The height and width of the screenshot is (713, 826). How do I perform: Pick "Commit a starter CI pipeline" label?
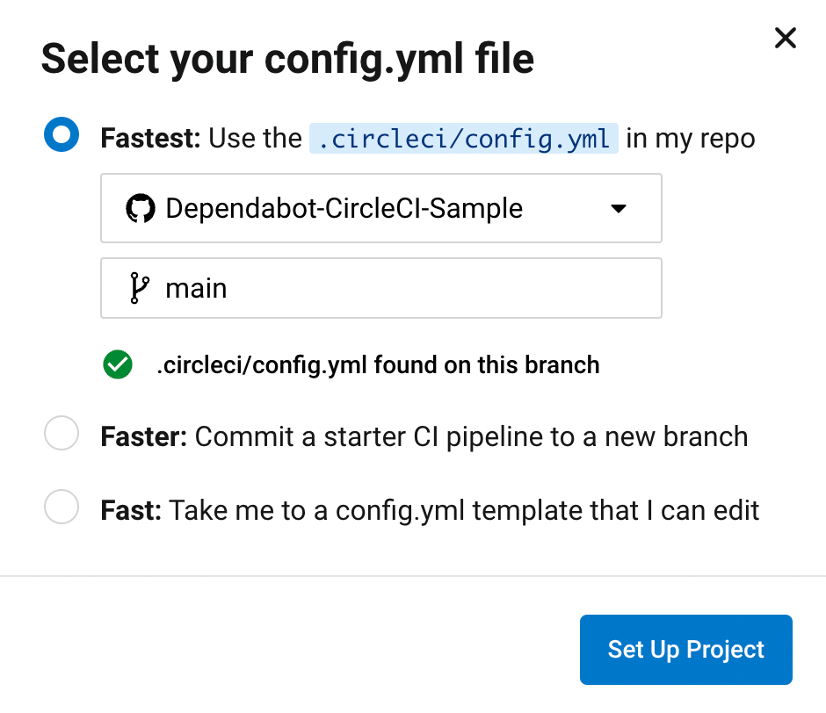pyautogui.click(x=471, y=436)
